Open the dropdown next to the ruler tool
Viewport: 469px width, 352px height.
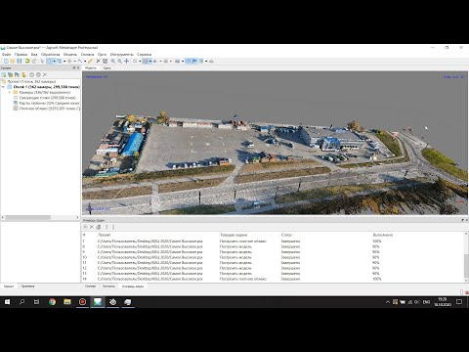85,61
